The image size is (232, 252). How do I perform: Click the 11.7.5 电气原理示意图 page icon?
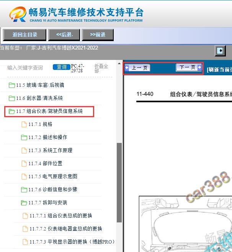(x=24, y=177)
